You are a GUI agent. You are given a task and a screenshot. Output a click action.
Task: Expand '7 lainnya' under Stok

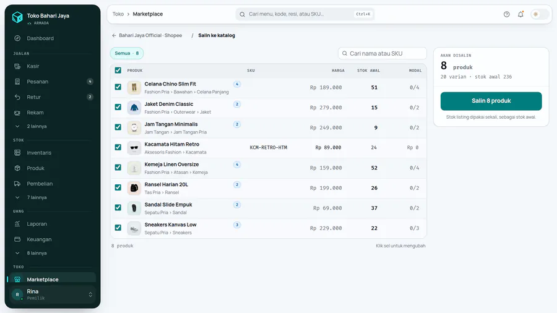(53, 197)
